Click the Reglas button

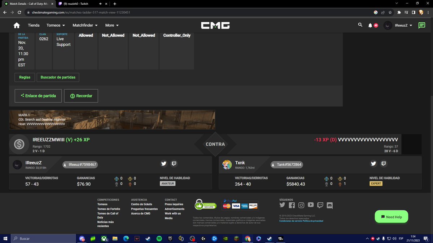point(25,77)
